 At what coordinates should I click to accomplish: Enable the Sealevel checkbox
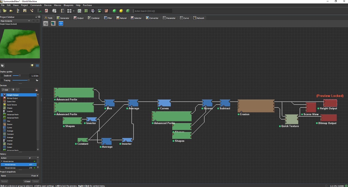click(x=2, y=76)
